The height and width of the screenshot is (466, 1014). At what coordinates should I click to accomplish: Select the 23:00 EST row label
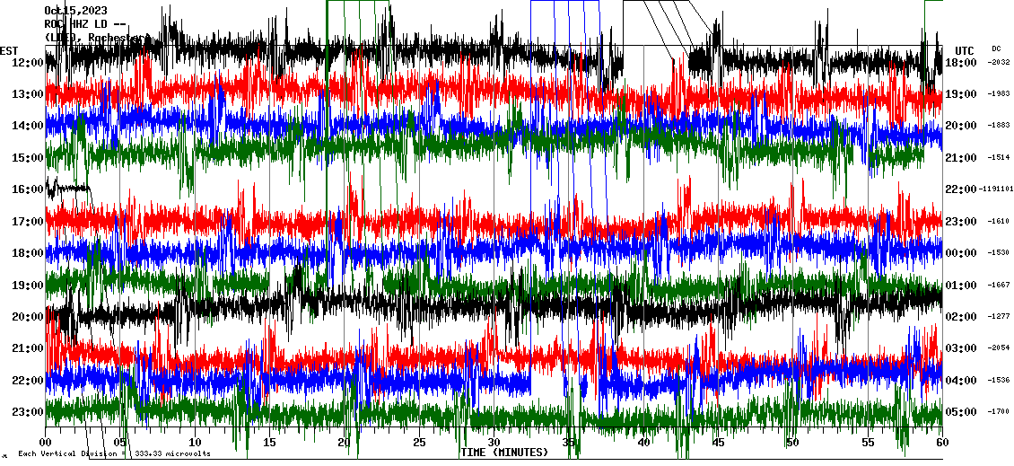pos(28,412)
